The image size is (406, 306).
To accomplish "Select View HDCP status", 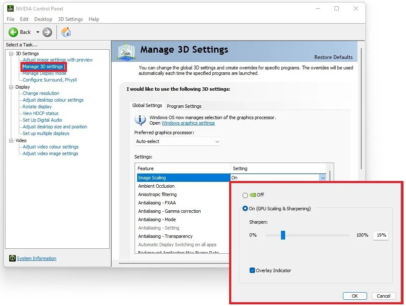I will [41, 113].
